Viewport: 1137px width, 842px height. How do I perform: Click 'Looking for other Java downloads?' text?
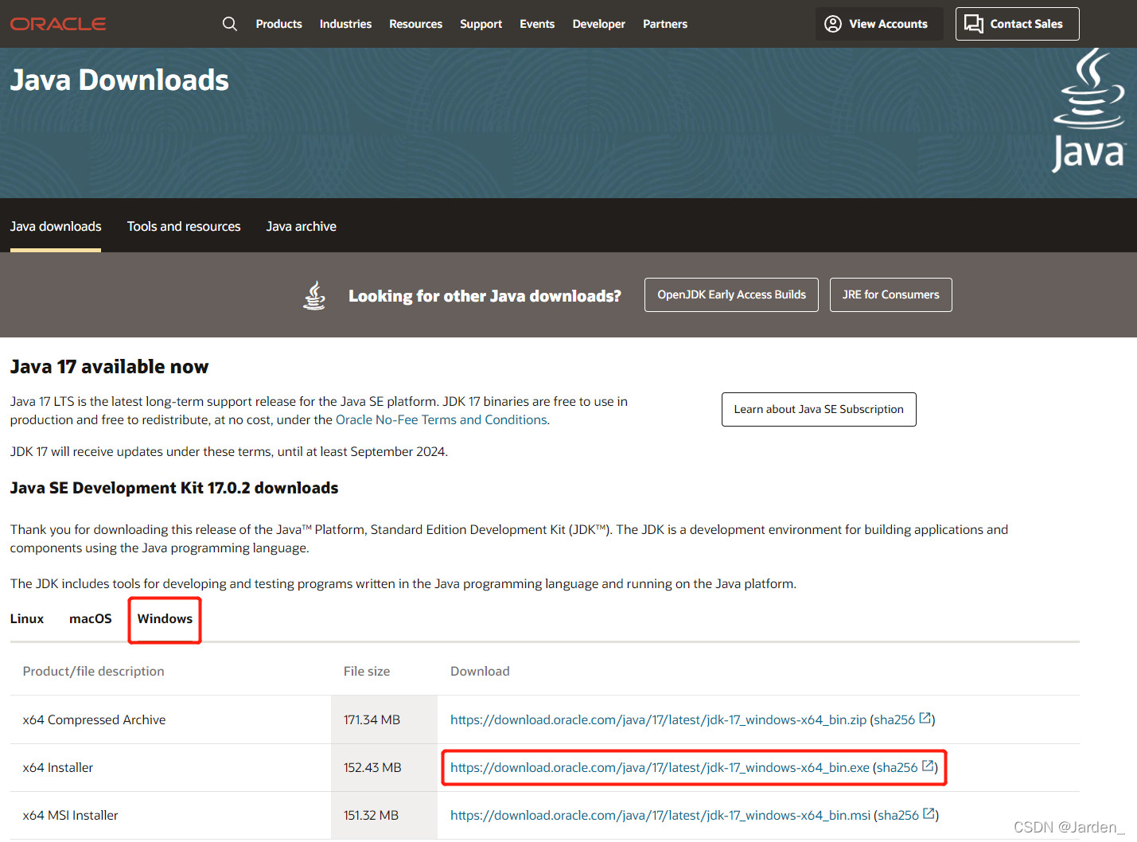(x=485, y=296)
